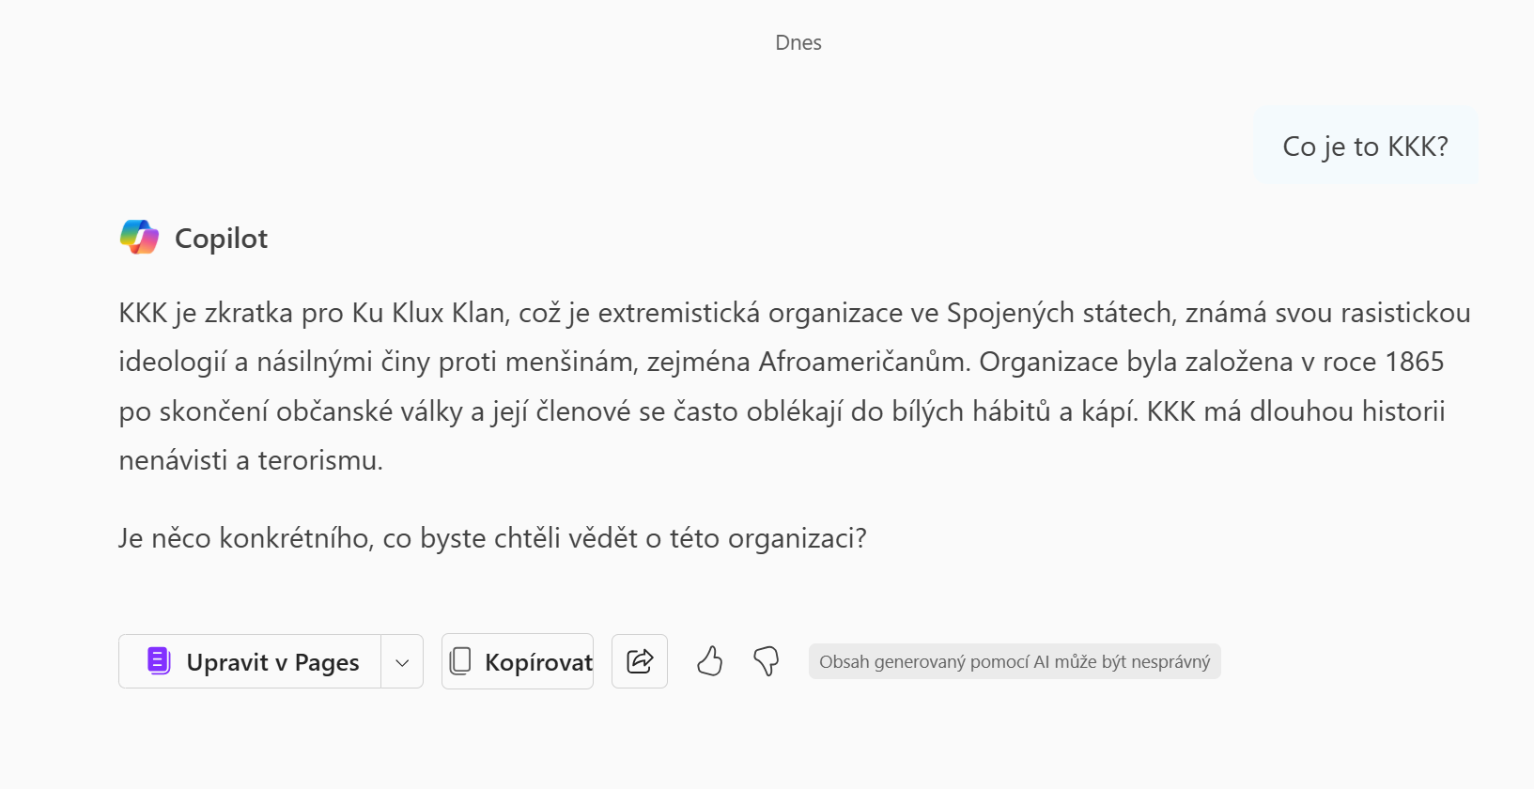1534x789 pixels.
Task: Click the word Afroameričanům in the answer
Action: [864, 362]
